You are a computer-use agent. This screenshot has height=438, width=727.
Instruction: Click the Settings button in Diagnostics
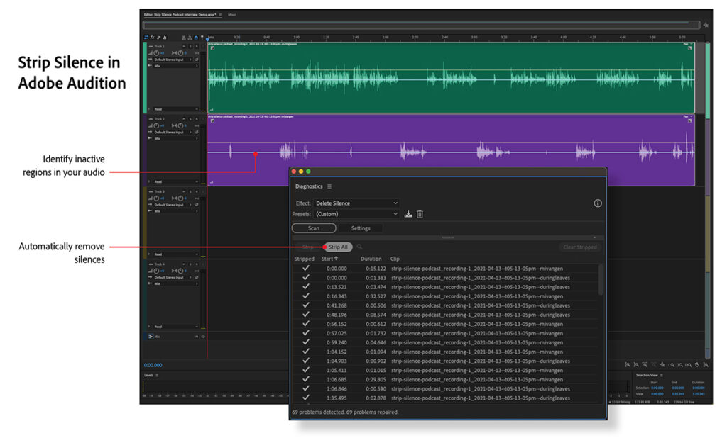point(361,228)
